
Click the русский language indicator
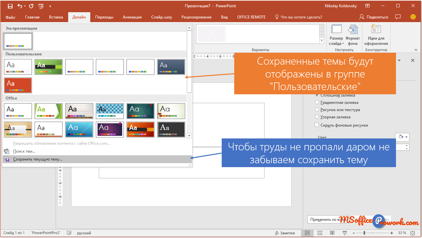click(x=84, y=233)
